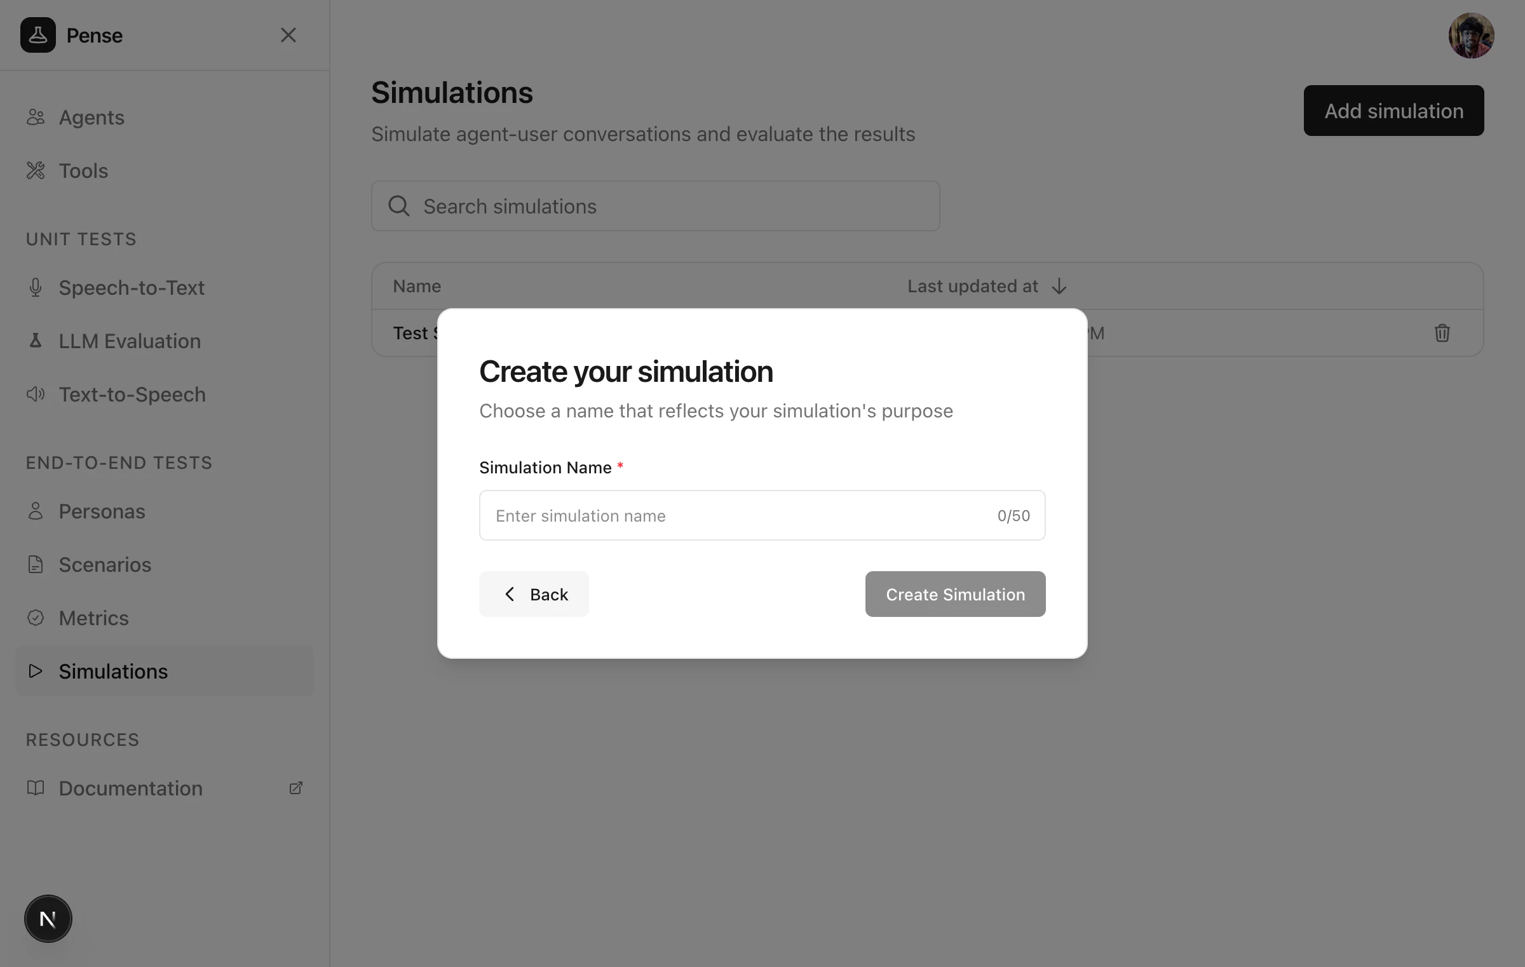Select the Simulations play icon
The image size is (1525, 967).
tap(36, 671)
